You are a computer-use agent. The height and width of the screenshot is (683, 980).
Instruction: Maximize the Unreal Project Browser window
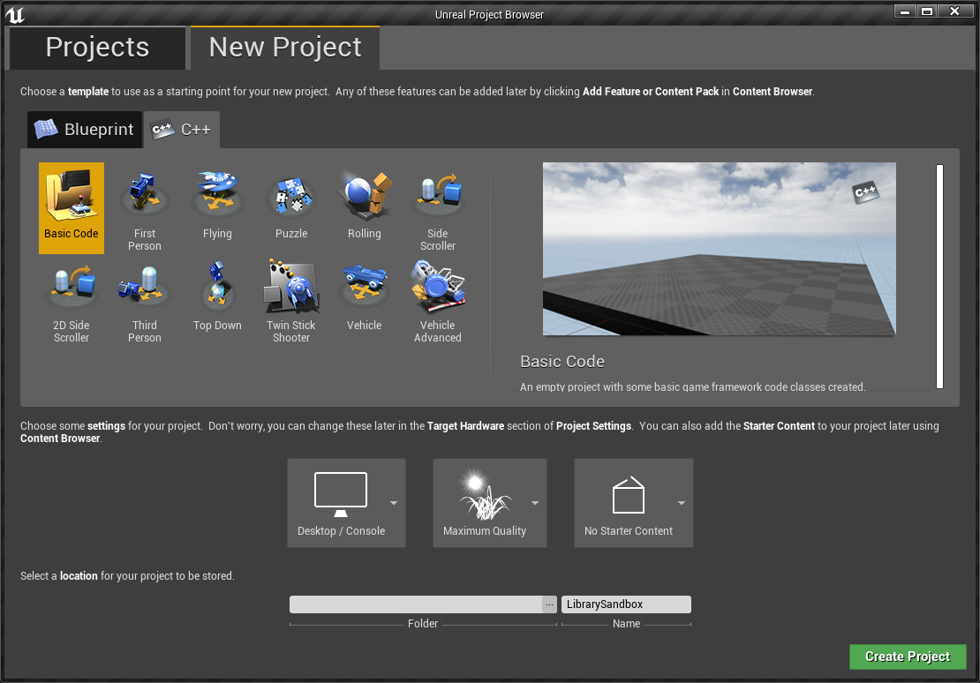point(928,11)
